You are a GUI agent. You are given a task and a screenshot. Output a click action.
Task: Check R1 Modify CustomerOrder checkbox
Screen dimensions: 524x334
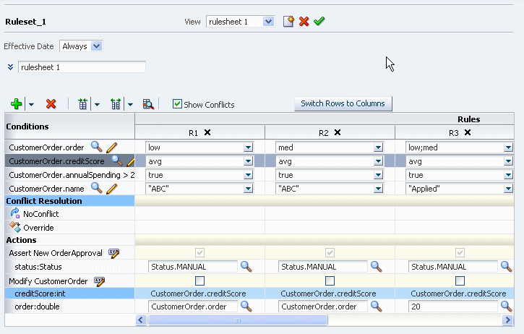click(x=199, y=281)
